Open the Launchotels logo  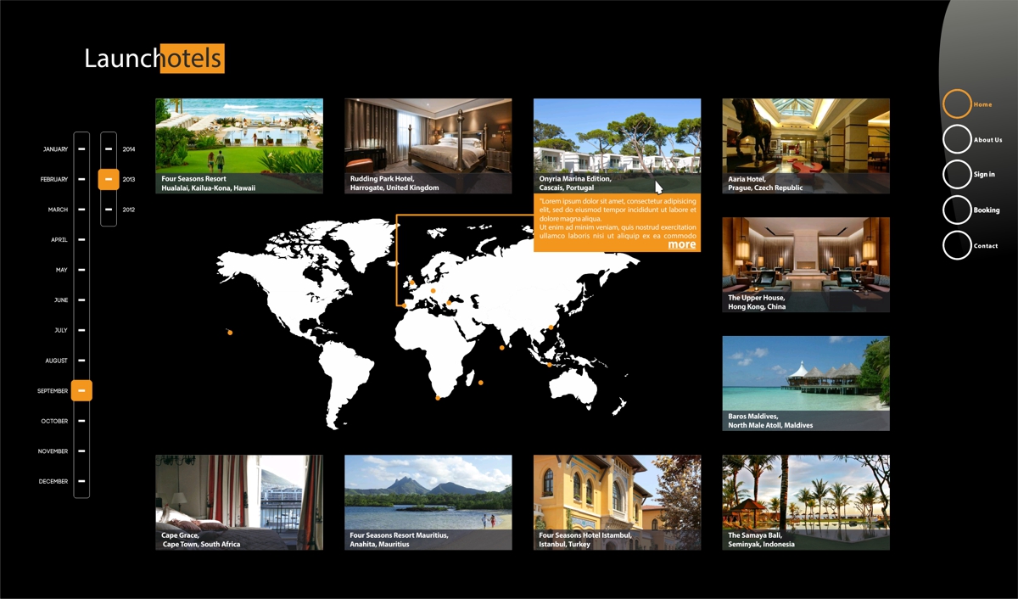click(x=154, y=59)
